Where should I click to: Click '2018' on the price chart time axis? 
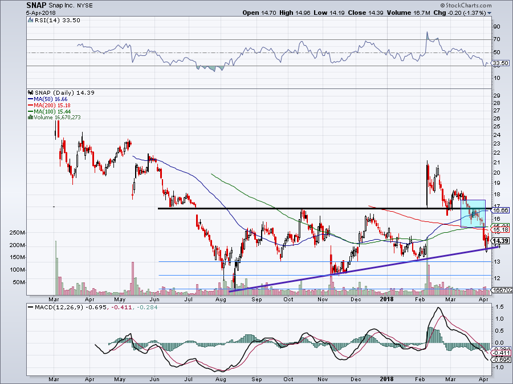click(x=386, y=299)
